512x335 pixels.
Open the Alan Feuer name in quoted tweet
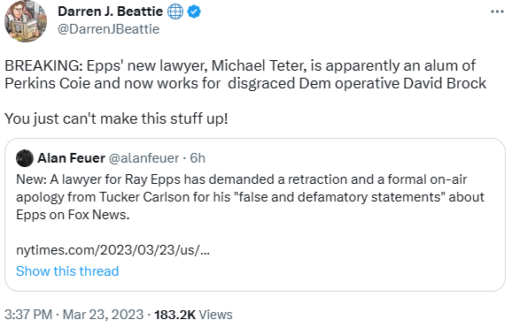click(x=71, y=158)
